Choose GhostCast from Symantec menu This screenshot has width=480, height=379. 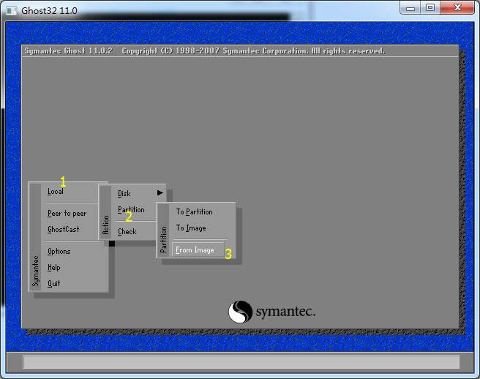tap(63, 229)
